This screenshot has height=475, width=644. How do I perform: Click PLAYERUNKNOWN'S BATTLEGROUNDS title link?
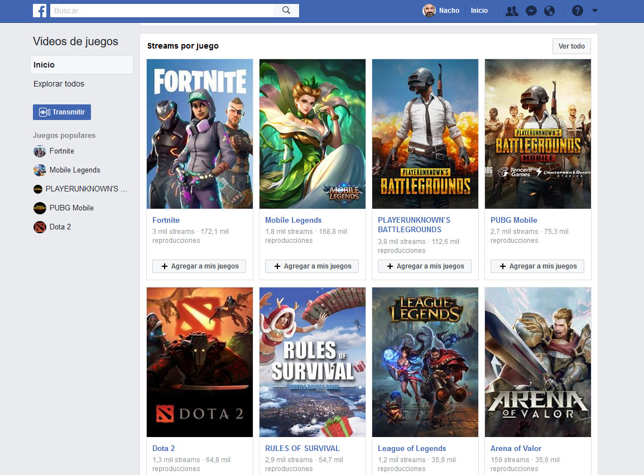coord(414,225)
